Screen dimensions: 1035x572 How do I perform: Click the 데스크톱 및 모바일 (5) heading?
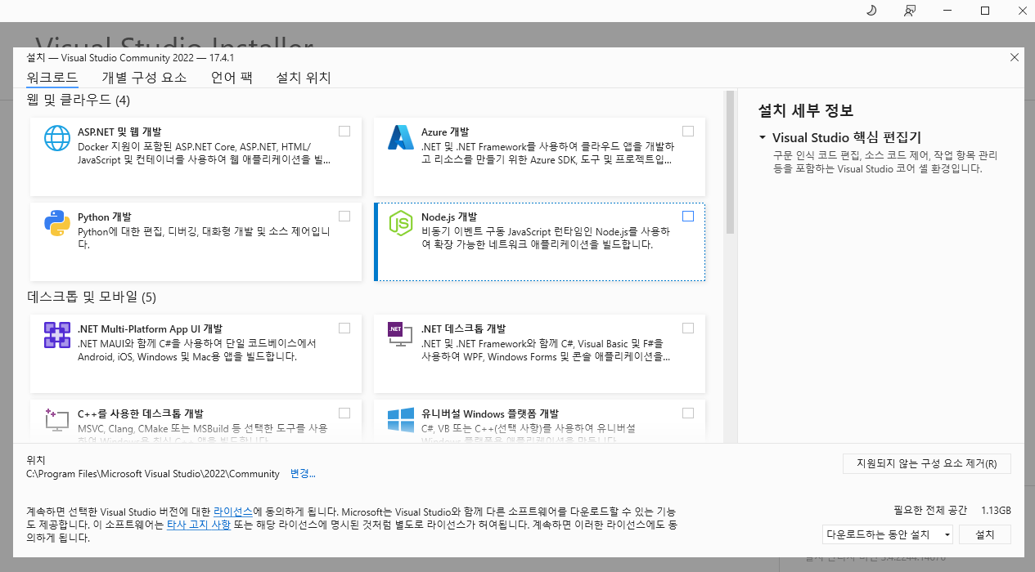pyautogui.click(x=92, y=296)
